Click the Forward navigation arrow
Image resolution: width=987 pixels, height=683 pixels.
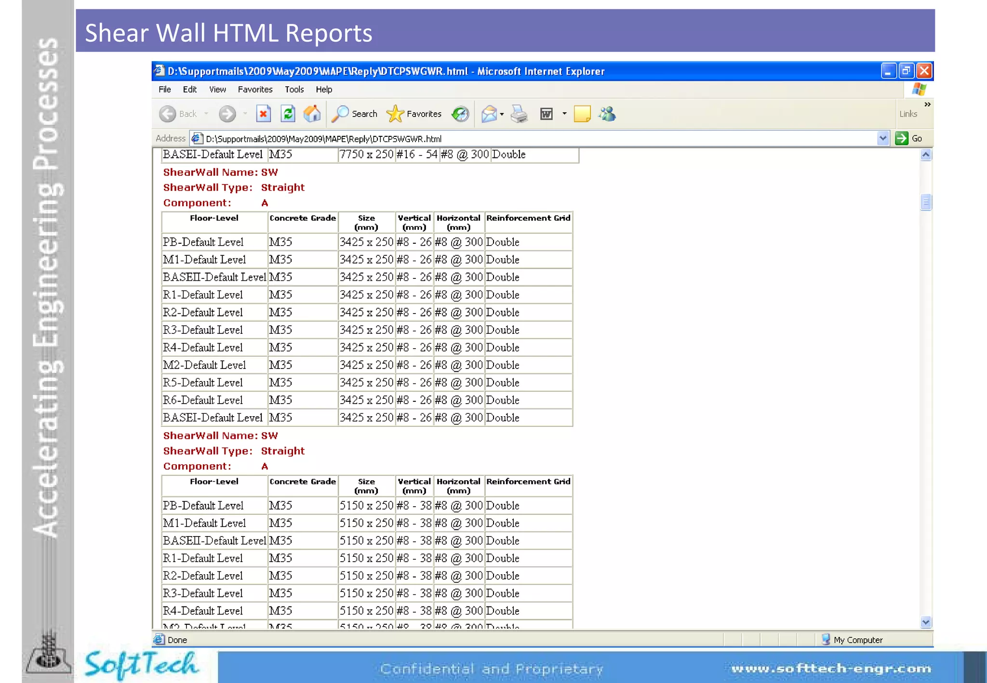[x=227, y=114]
